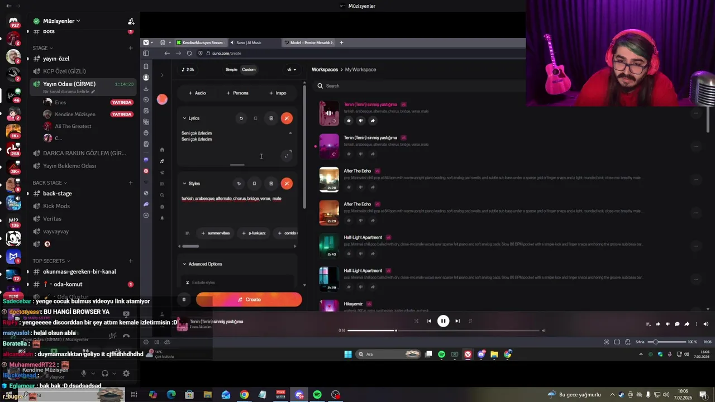Viewport: 715px width, 402px height.
Task: Add the summer vibes style tag
Action: coord(215,233)
